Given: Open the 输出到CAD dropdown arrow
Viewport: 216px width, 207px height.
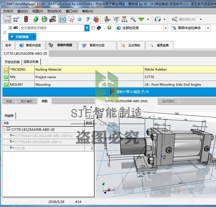Looking at the screenshot, I should [201, 19].
